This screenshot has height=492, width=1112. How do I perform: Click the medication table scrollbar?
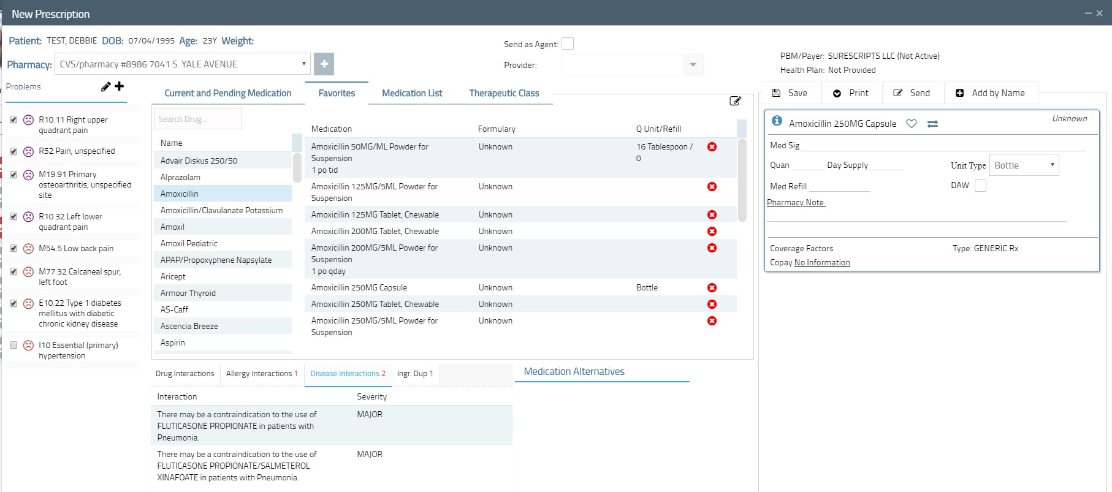742,180
